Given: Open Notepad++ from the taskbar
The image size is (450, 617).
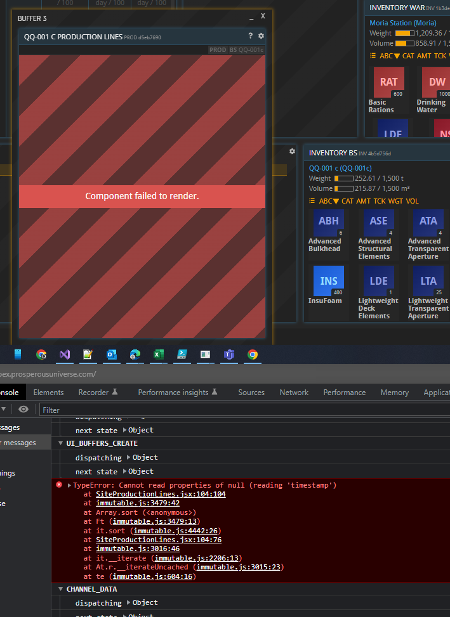Looking at the screenshot, I should click(x=88, y=354).
